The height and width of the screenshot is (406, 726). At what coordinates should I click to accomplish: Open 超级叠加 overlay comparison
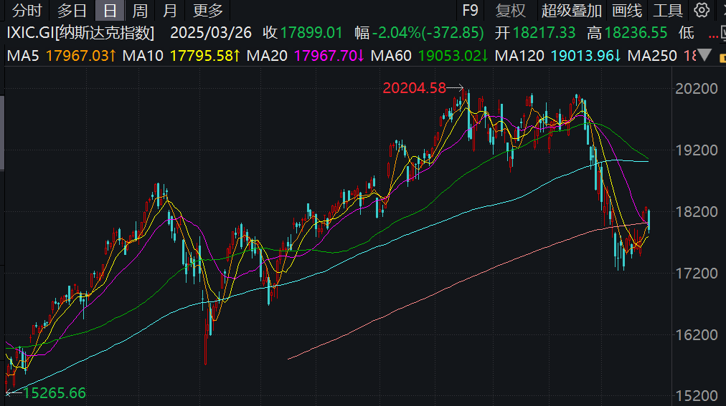[x=571, y=10]
